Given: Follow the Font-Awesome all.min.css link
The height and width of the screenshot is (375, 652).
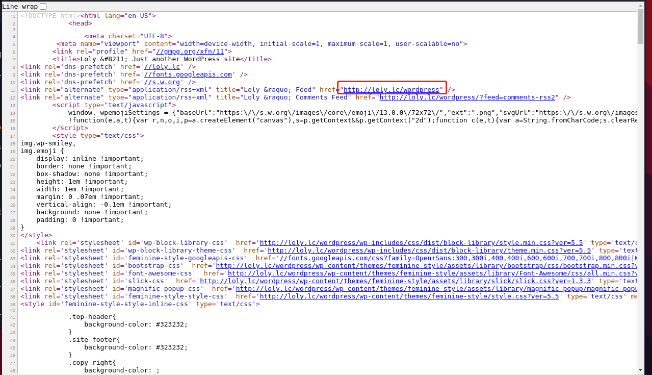Looking at the screenshot, I should [432, 273].
